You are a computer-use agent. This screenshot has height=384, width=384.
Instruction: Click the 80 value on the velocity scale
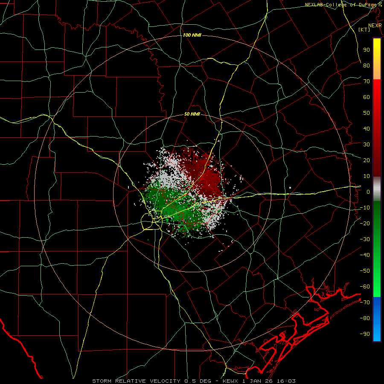click(367, 65)
